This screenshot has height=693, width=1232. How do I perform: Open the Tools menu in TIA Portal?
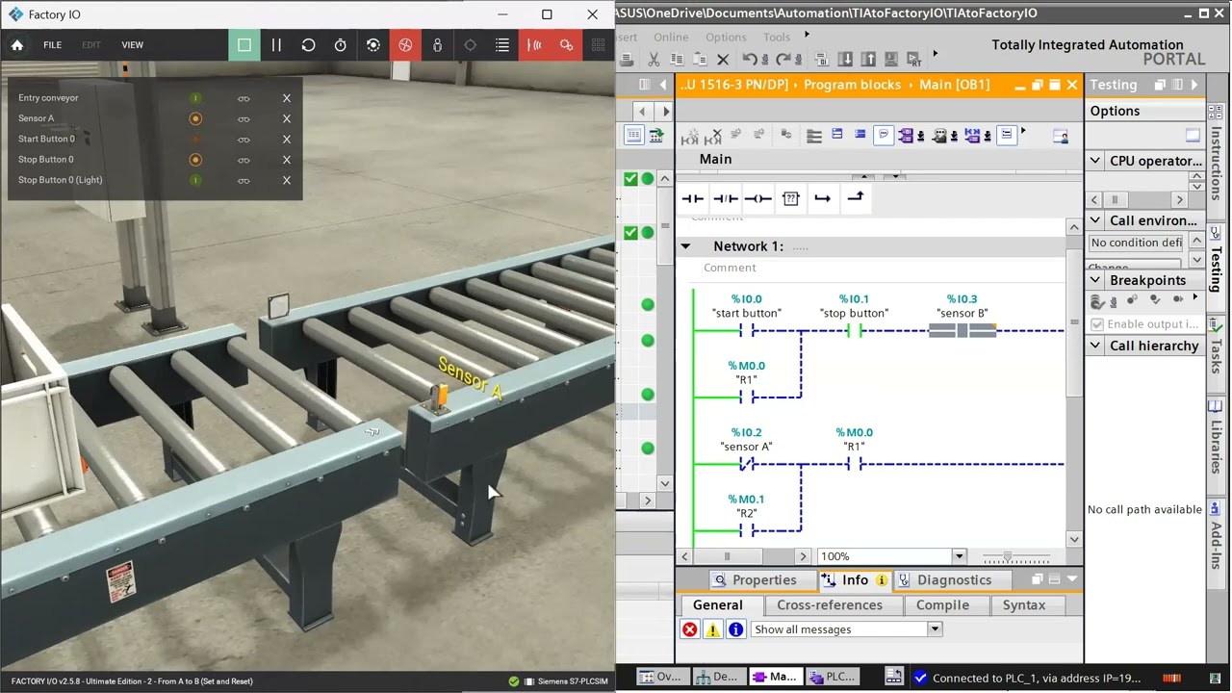pos(777,37)
